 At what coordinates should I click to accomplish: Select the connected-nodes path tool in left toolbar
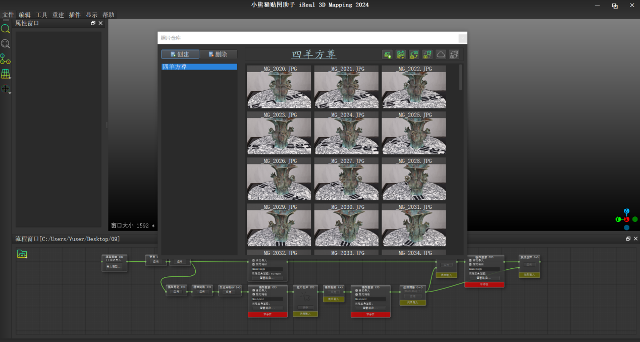click(x=6, y=59)
